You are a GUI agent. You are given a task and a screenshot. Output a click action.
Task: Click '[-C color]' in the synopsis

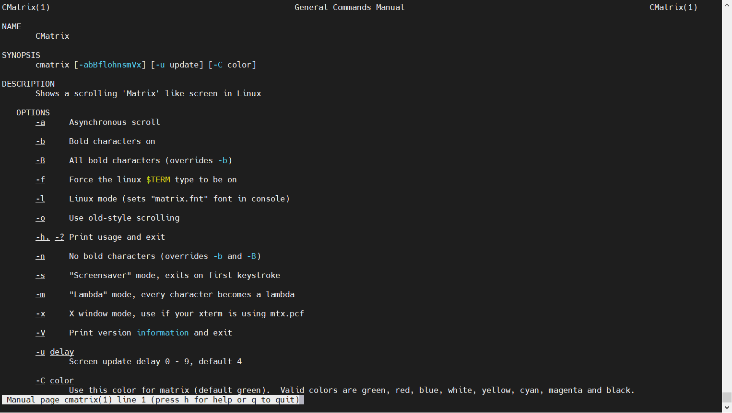point(232,65)
